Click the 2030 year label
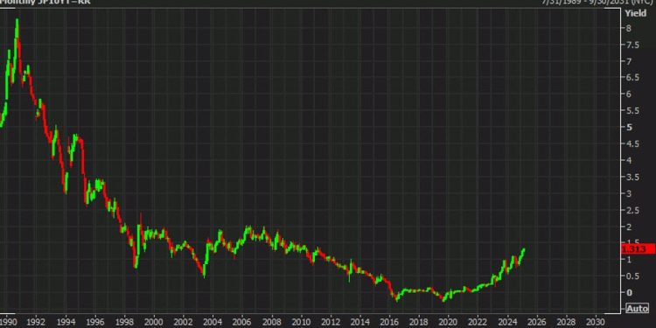The height and width of the screenshot is (328, 656). (x=596, y=322)
